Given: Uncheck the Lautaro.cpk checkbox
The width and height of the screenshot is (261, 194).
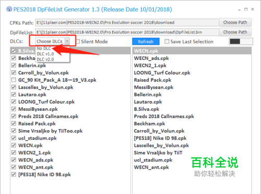Looking at the screenshot, I should point(14,95).
